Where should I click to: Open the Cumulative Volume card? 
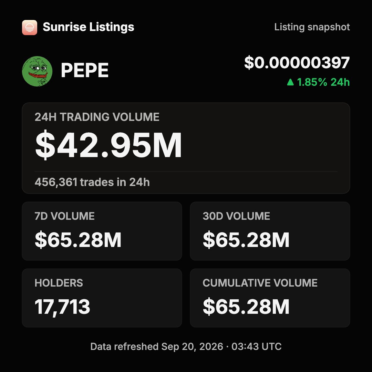point(270,298)
